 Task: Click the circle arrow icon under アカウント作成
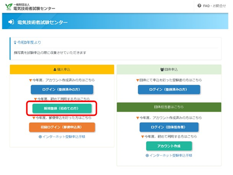coord(147,155)
